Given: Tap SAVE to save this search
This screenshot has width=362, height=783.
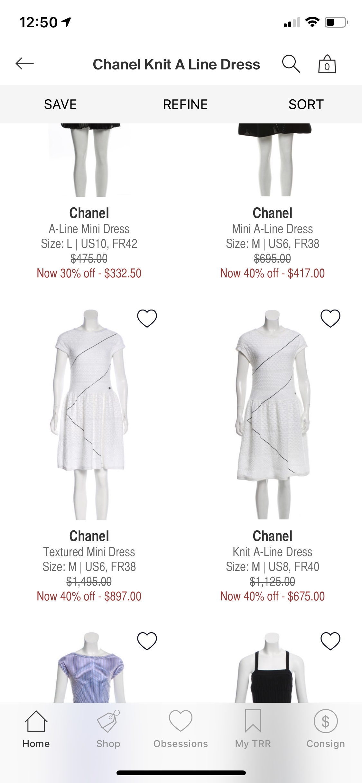Looking at the screenshot, I should click(60, 104).
